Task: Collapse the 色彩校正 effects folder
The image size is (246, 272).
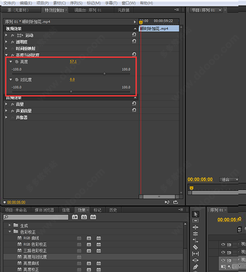Action: coord(10,232)
